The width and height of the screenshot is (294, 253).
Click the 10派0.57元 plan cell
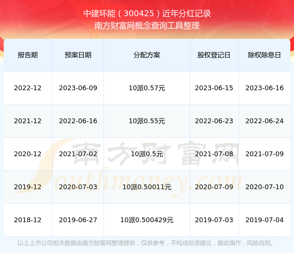pyautogui.click(x=147, y=88)
